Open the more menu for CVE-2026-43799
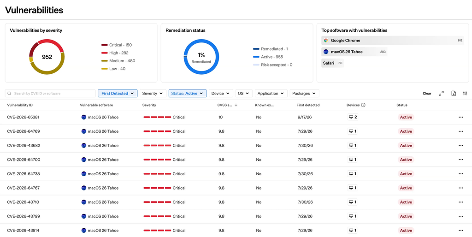Viewport: 472px width, 237px height. click(x=460, y=216)
